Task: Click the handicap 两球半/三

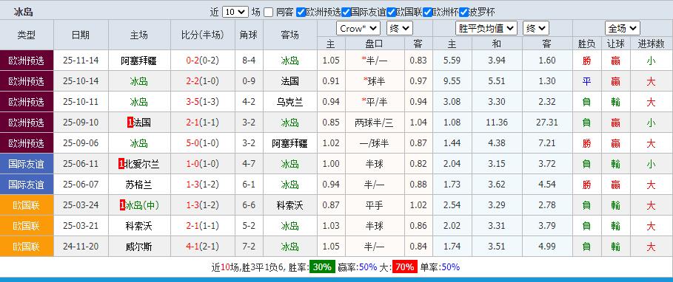Action: click(375, 123)
